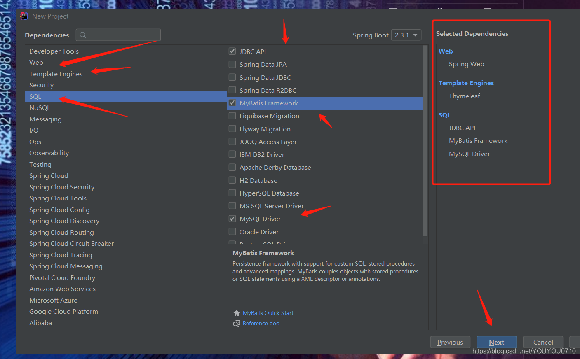Open Spring Cloud Tools category
Image resolution: width=580 pixels, height=359 pixels.
pyautogui.click(x=126, y=198)
